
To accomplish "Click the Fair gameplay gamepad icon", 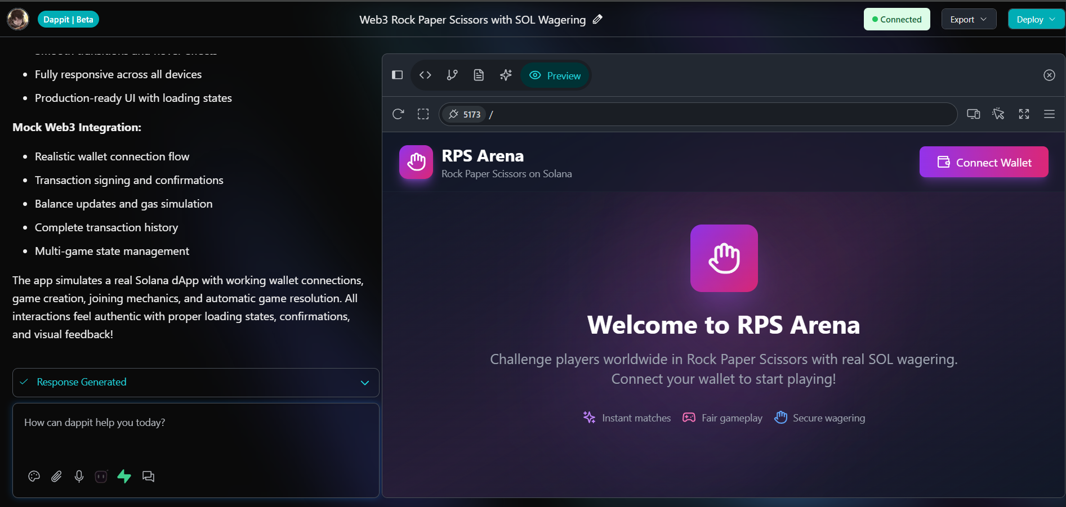I will coord(689,418).
